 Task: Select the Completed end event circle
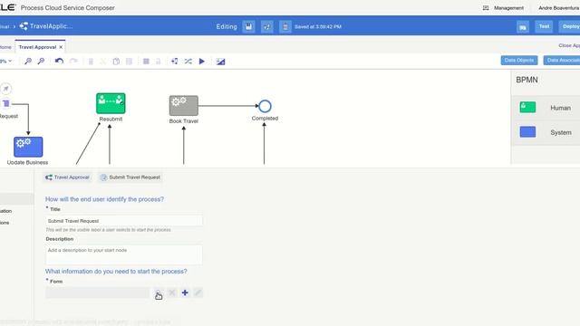pos(265,107)
